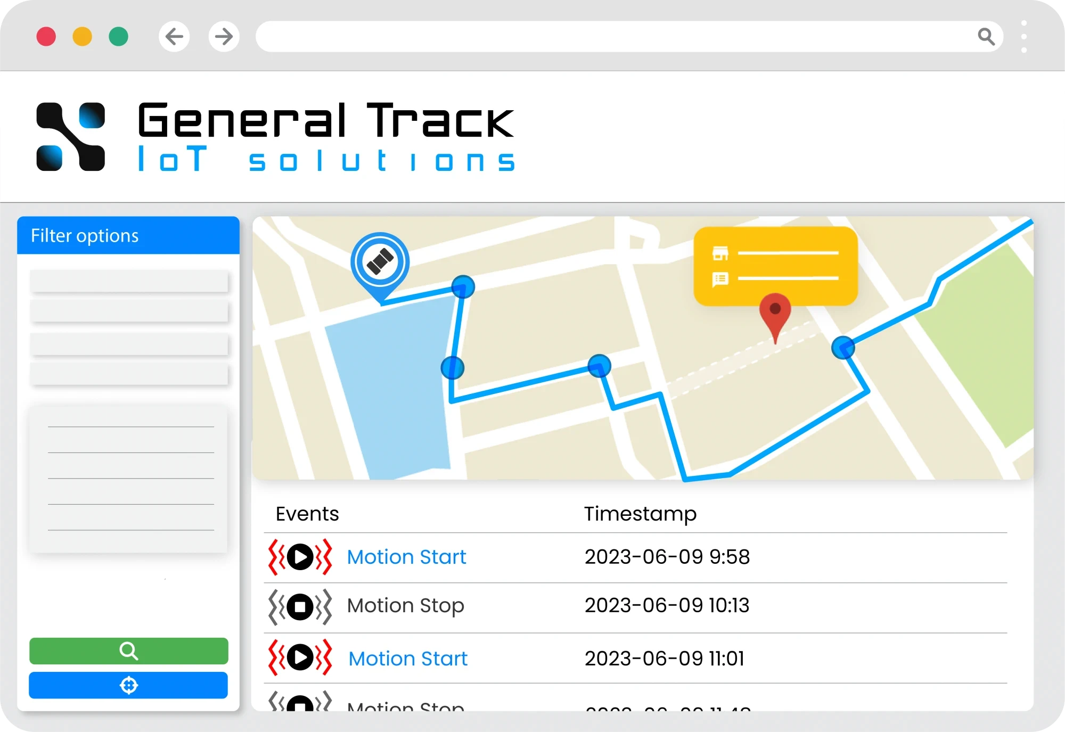The height and width of the screenshot is (732, 1065).
Task: Click the Timestamp column header
Action: tap(640, 514)
